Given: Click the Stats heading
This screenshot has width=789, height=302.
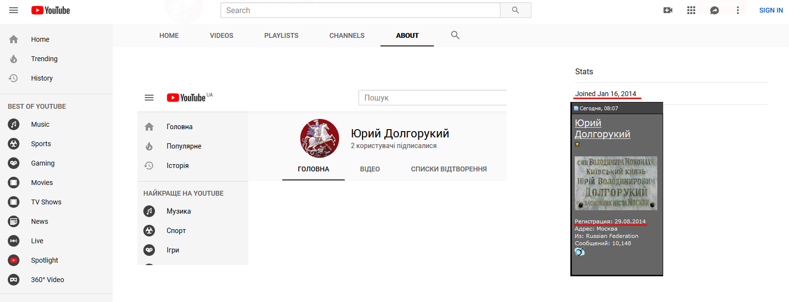Looking at the screenshot, I should click(584, 71).
